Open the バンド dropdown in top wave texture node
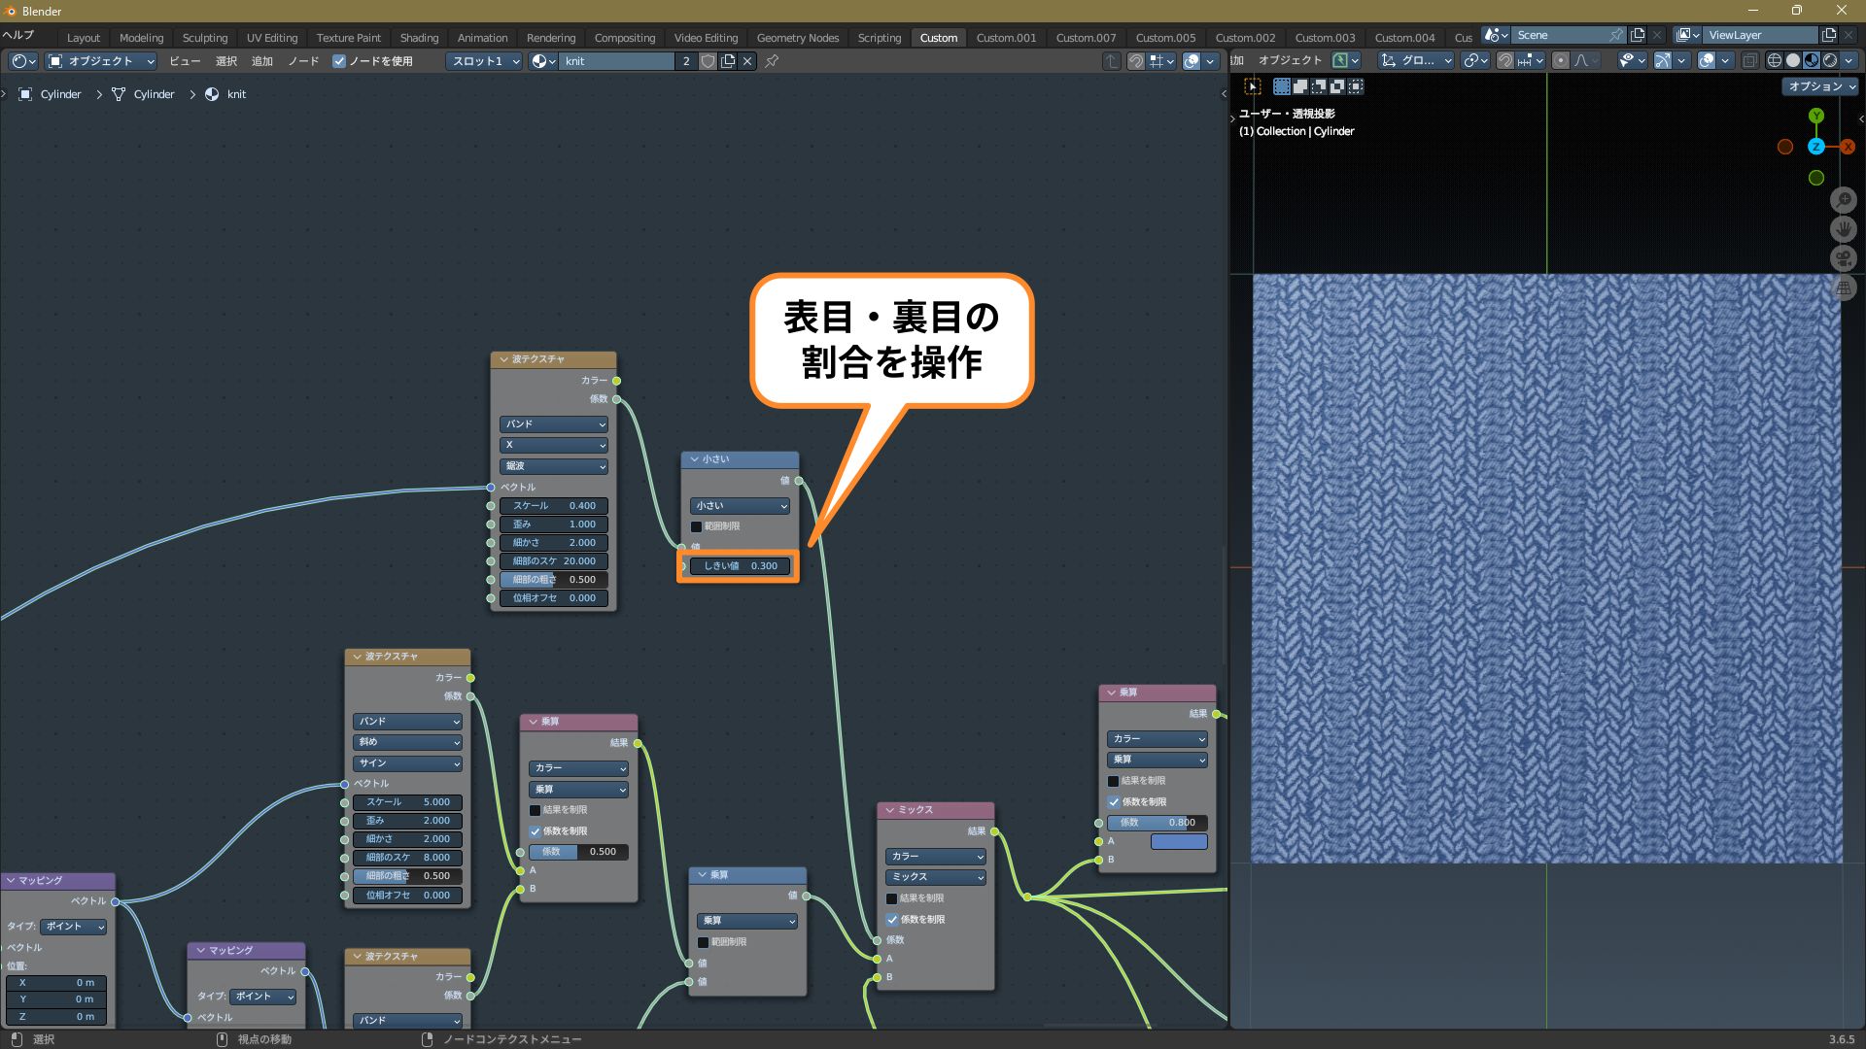 pos(553,424)
